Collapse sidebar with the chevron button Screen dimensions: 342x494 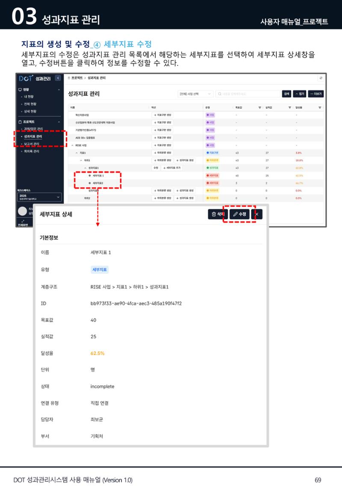pyautogui.click(x=58, y=78)
